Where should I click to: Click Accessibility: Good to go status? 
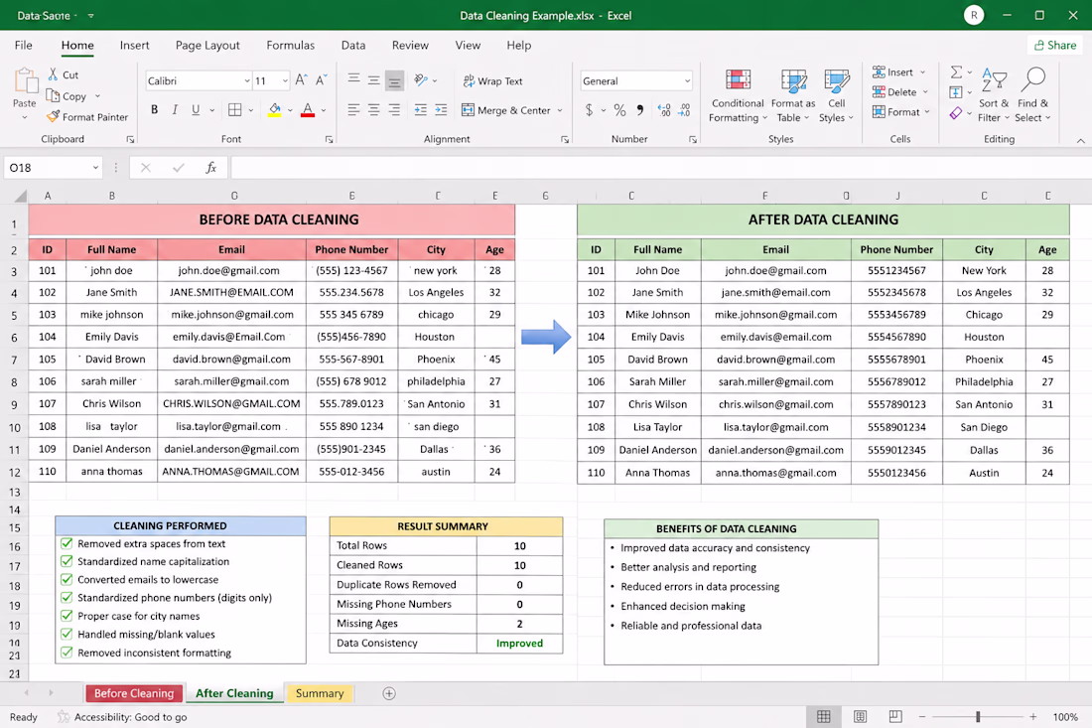122,717
